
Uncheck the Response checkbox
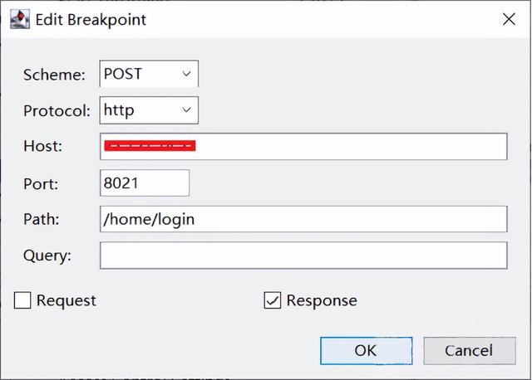tap(273, 300)
